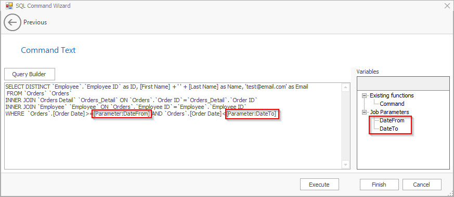Screen dimensions: 454x197
Task: Collapse the Existing functions tree node
Action: click(x=364, y=95)
